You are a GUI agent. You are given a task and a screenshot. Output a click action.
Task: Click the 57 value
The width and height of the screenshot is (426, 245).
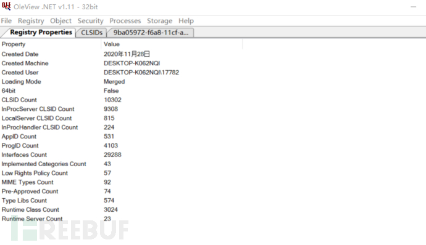point(107,173)
